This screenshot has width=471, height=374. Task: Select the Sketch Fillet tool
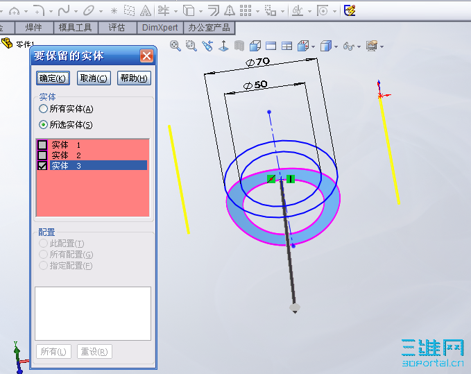(x=39, y=11)
